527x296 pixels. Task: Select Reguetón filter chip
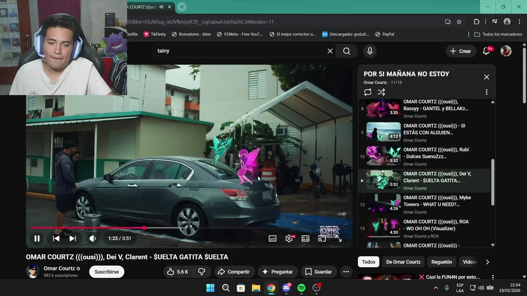pyautogui.click(x=441, y=262)
